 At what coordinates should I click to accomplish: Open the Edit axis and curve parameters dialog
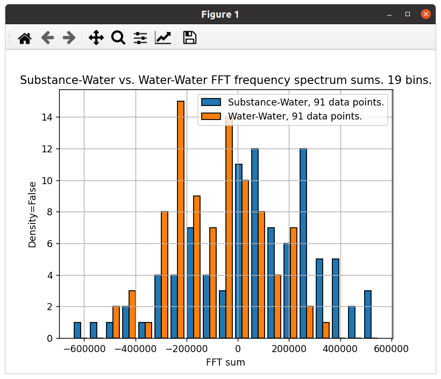162,38
